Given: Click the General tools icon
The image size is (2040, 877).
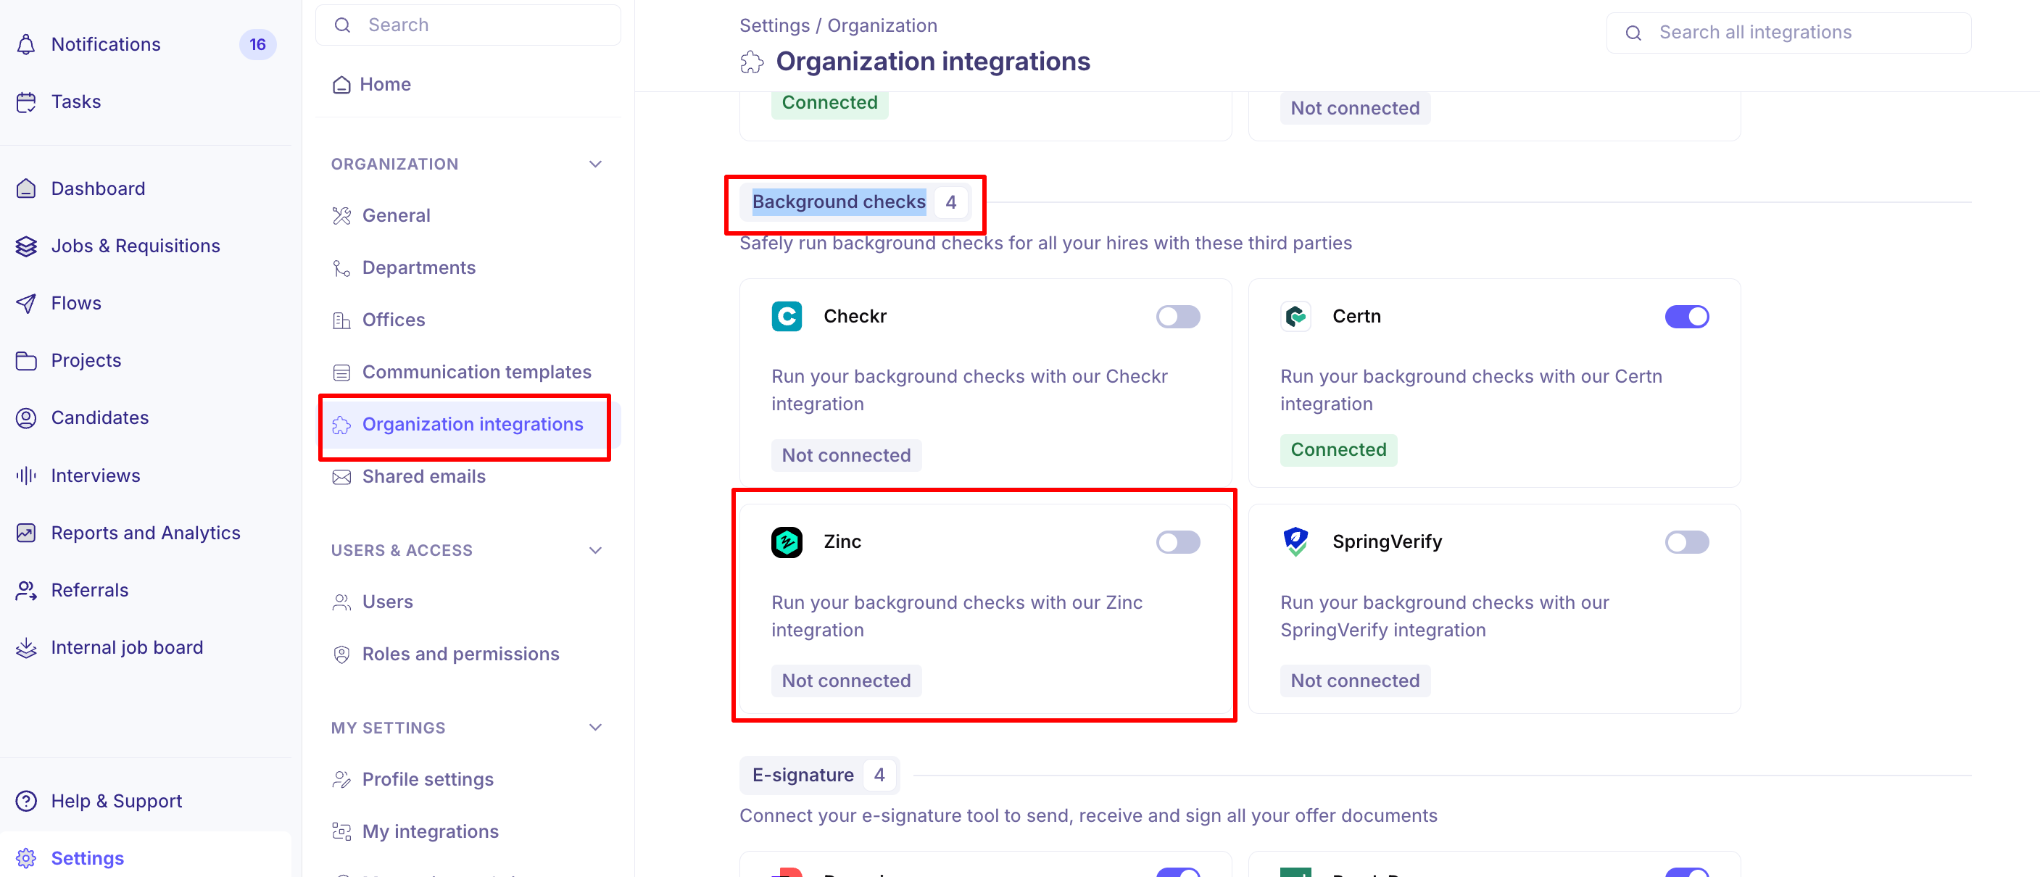Looking at the screenshot, I should tap(341, 215).
